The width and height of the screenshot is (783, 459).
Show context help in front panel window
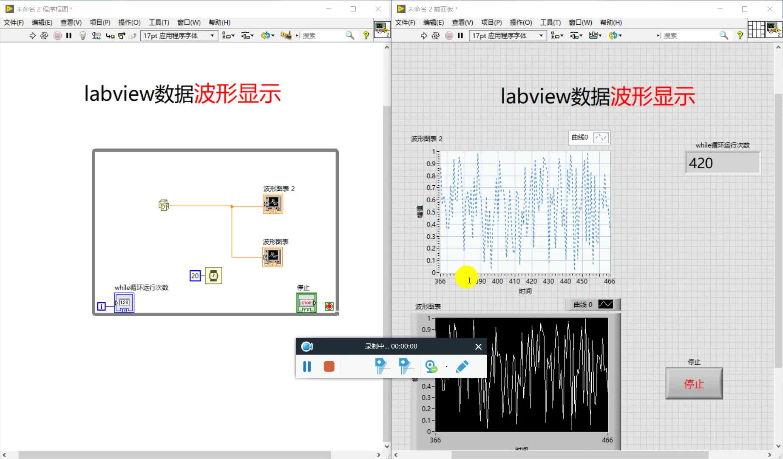click(740, 35)
